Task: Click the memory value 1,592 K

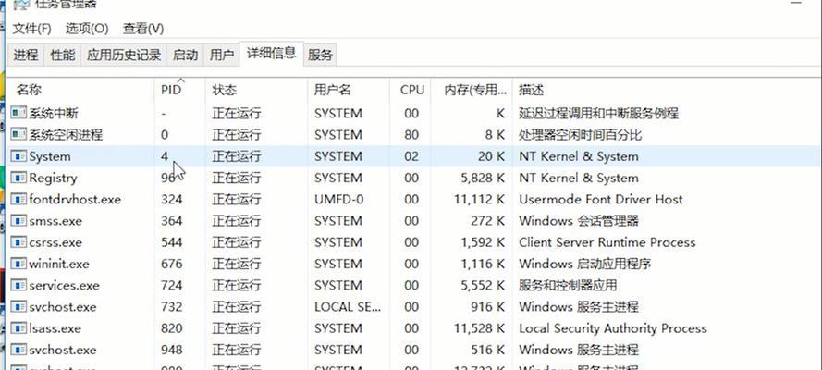Action: click(483, 242)
